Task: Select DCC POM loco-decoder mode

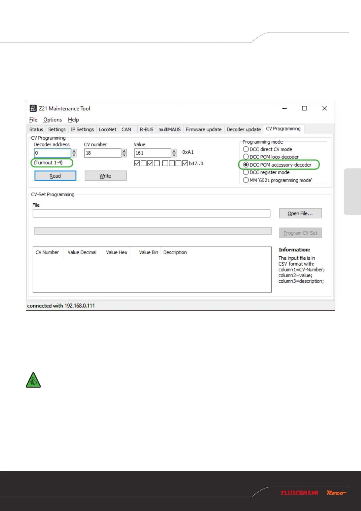Action: pos(271,157)
